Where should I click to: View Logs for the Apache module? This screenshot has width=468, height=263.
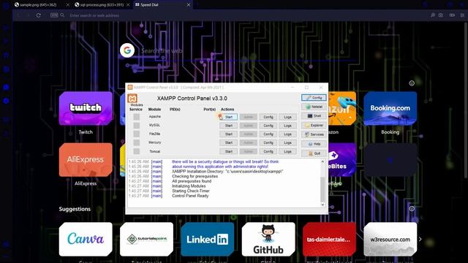click(x=287, y=117)
